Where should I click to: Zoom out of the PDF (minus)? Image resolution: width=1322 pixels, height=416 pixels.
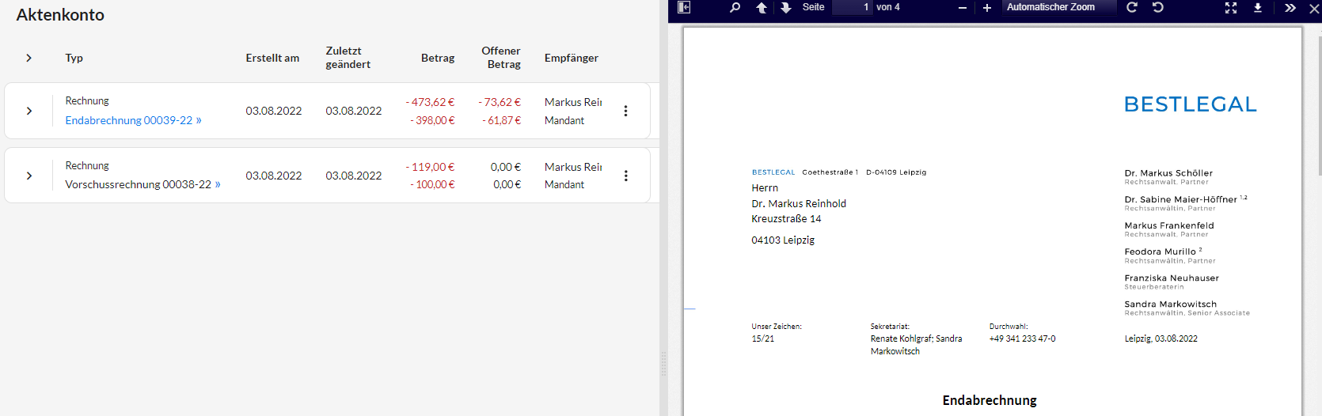click(x=963, y=8)
